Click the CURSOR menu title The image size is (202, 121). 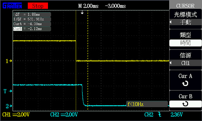point(185,6)
